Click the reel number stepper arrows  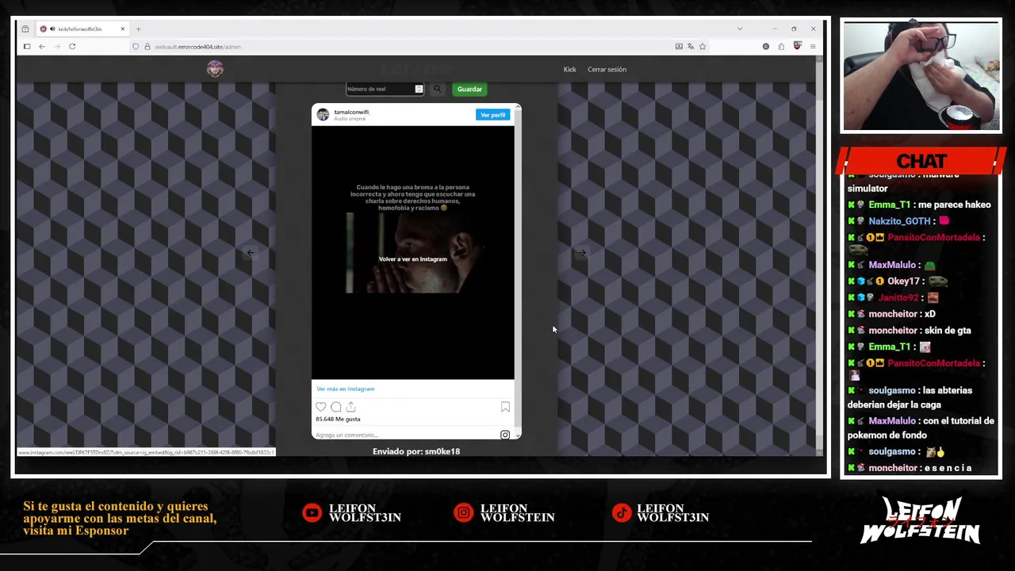tap(419, 89)
